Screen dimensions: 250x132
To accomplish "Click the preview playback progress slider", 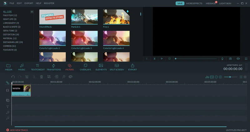I will [x=196, y=59].
